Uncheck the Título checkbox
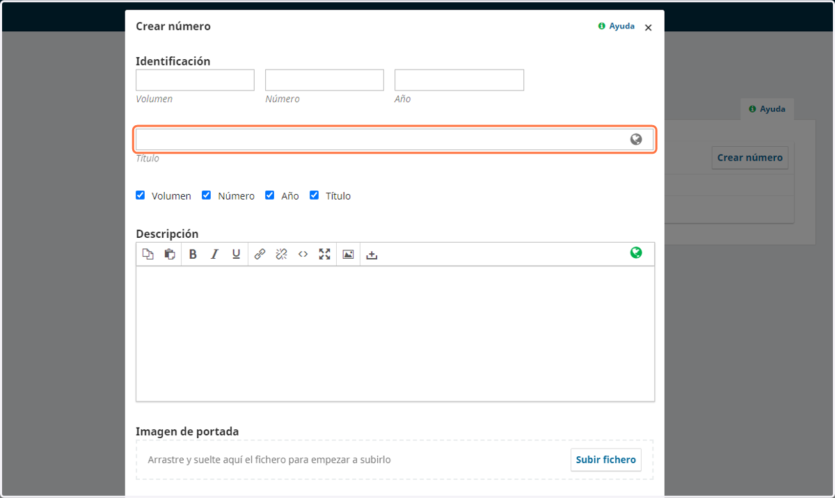 [x=314, y=195]
